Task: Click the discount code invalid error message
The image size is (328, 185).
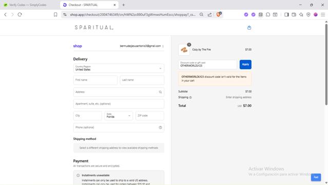Action: tap(215, 79)
